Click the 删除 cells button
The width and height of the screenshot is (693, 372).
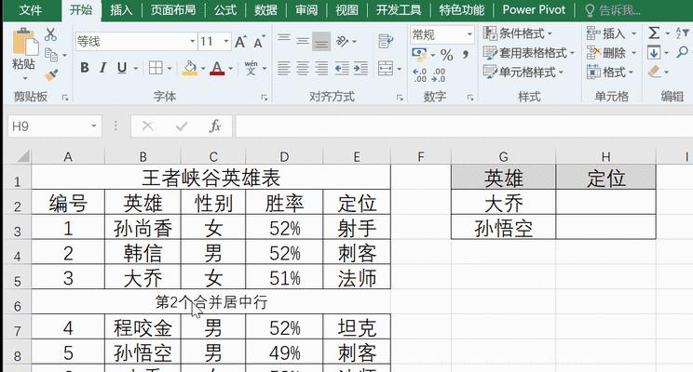[x=611, y=53]
